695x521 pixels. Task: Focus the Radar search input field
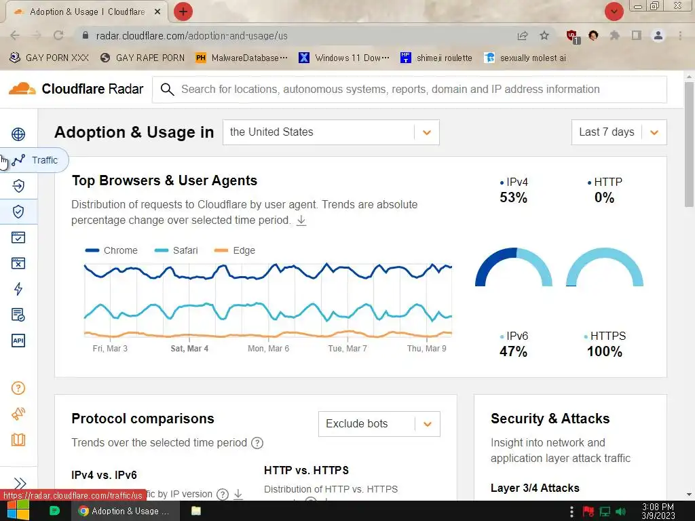(x=409, y=89)
